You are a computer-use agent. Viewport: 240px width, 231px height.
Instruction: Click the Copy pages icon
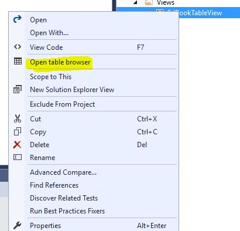point(18,131)
